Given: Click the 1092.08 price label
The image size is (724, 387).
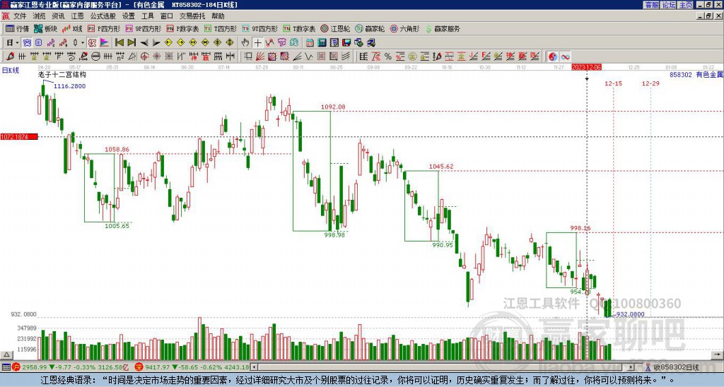Looking at the screenshot, I should [x=333, y=107].
